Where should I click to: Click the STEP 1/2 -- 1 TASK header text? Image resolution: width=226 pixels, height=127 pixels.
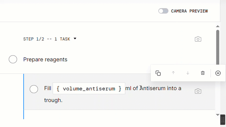[x=47, y=39]
